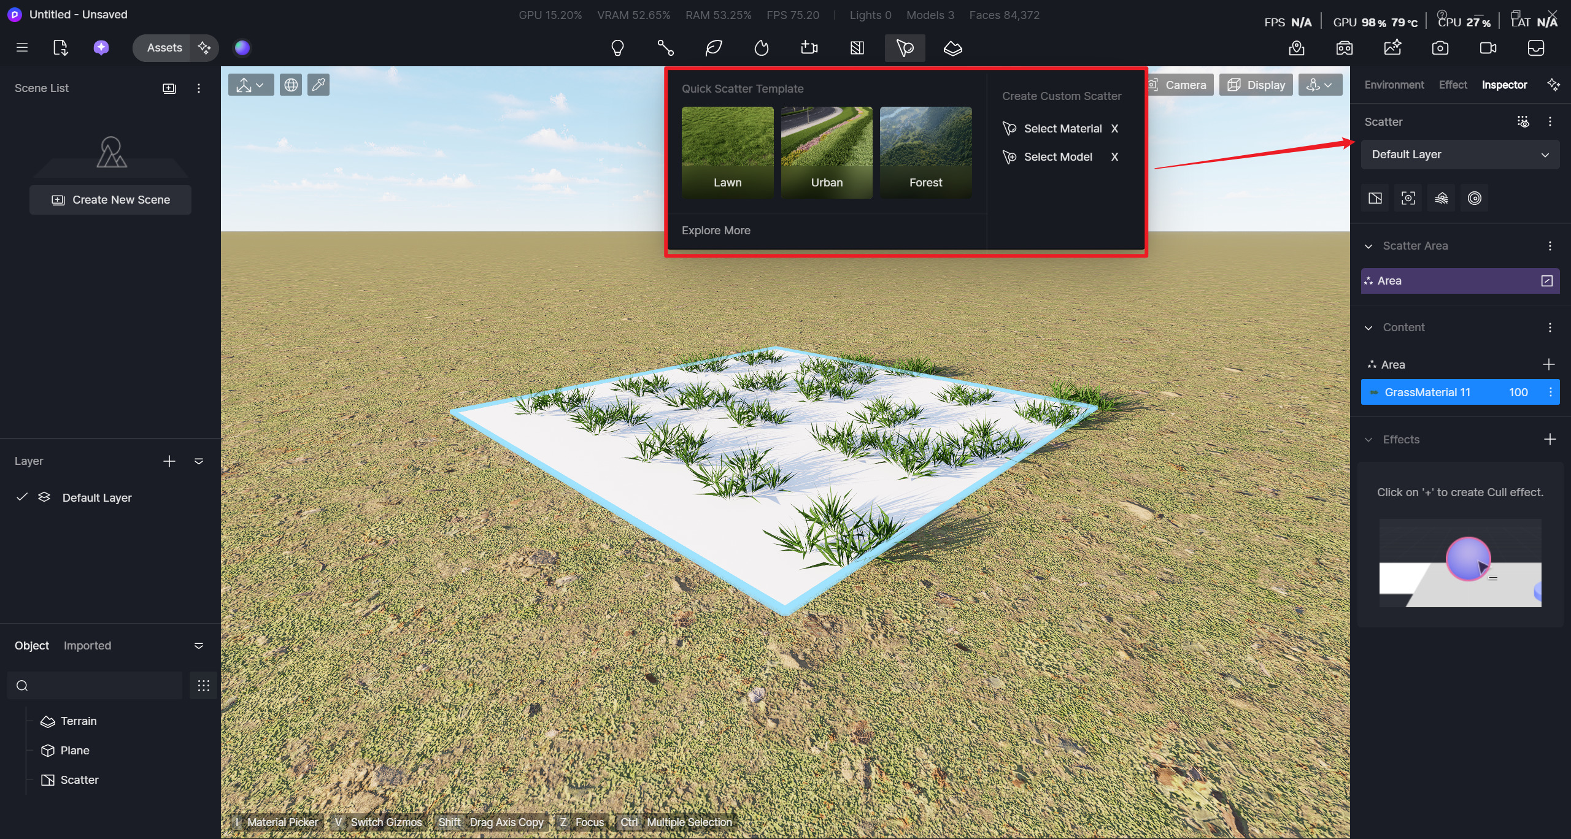Collapse the Content section
This screenshot has height=839, width=1571.
1368,328
